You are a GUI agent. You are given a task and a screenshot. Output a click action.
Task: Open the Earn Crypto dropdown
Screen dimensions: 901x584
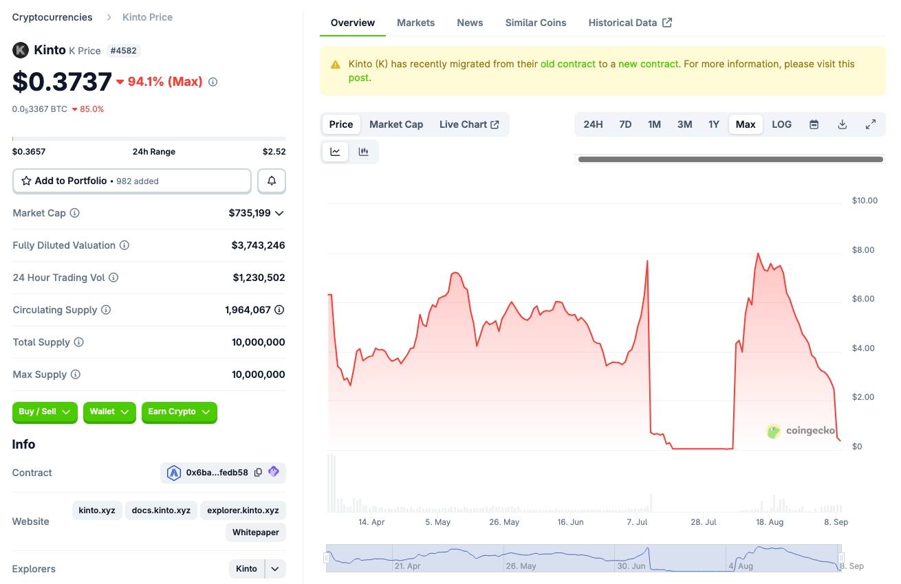[x=179, y=412]
